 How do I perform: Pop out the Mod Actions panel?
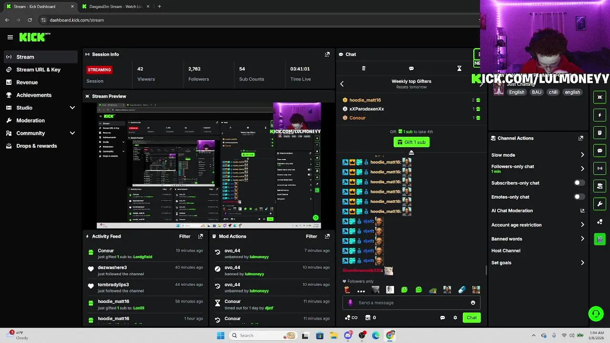(x=327, y=236)
